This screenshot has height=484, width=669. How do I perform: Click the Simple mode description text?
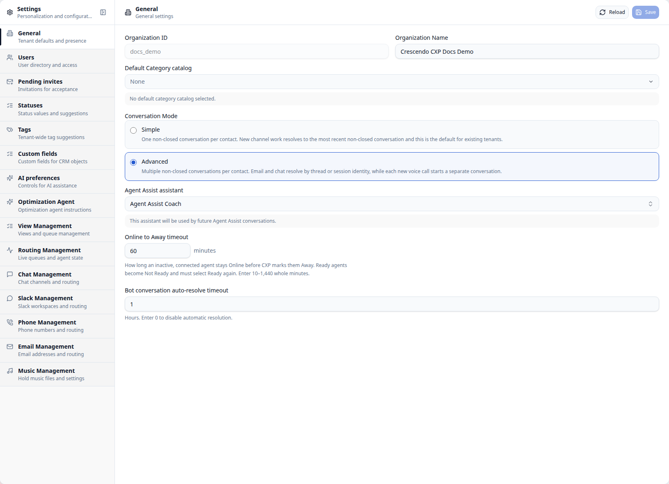pyautogui.click(x=322, y=139)
